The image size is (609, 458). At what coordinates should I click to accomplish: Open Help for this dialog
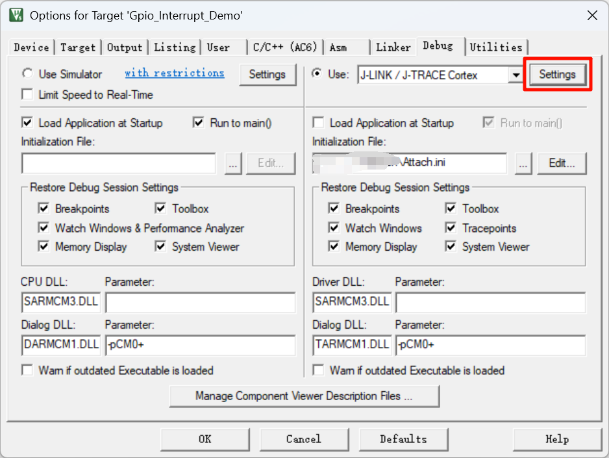557,439
